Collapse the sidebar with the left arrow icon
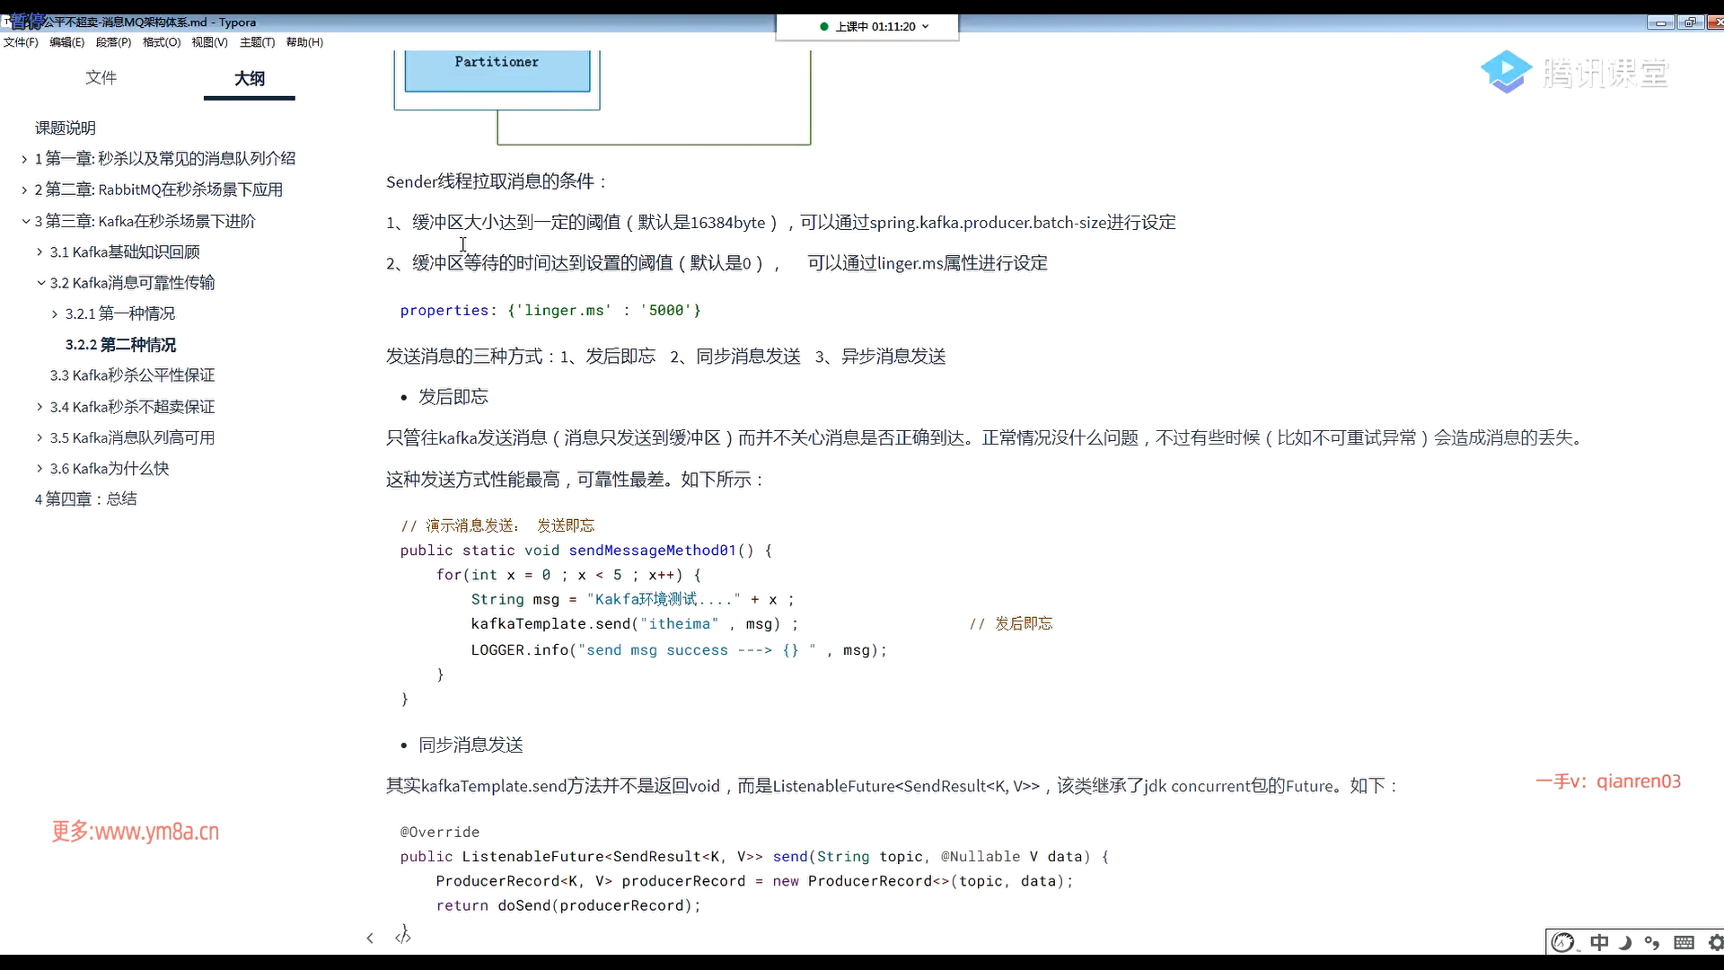 [370, 938]
